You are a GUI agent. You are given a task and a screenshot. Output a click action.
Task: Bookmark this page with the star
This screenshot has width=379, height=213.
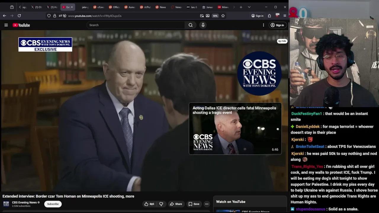[x=223, y=16]
